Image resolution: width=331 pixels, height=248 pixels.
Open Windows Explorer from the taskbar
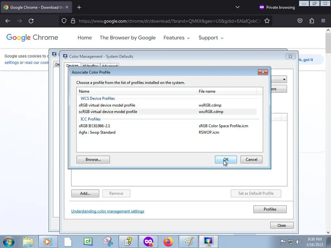coord(28,242)
